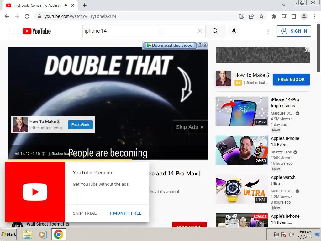Click the red SUBSCRIBE button
Viewport: 321px width, 241px height.
click(x=189, y=225)
